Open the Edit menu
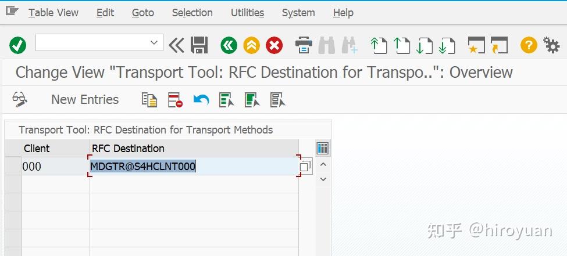 coord(105,13)
